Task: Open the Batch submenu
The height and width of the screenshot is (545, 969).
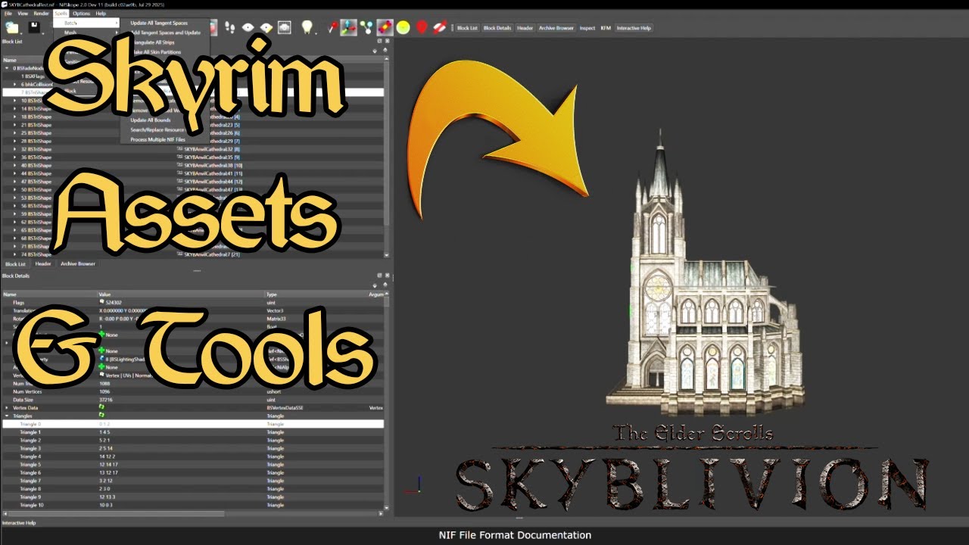Action: pyautogui.click(x=86, y=23)
